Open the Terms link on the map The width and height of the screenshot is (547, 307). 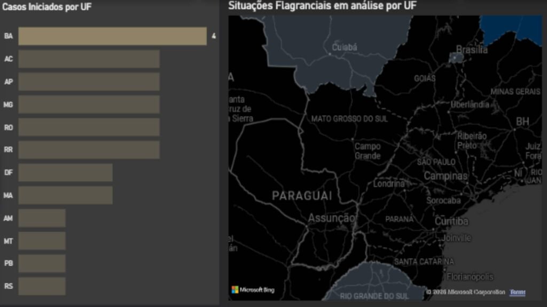click(x=517, y=292)
